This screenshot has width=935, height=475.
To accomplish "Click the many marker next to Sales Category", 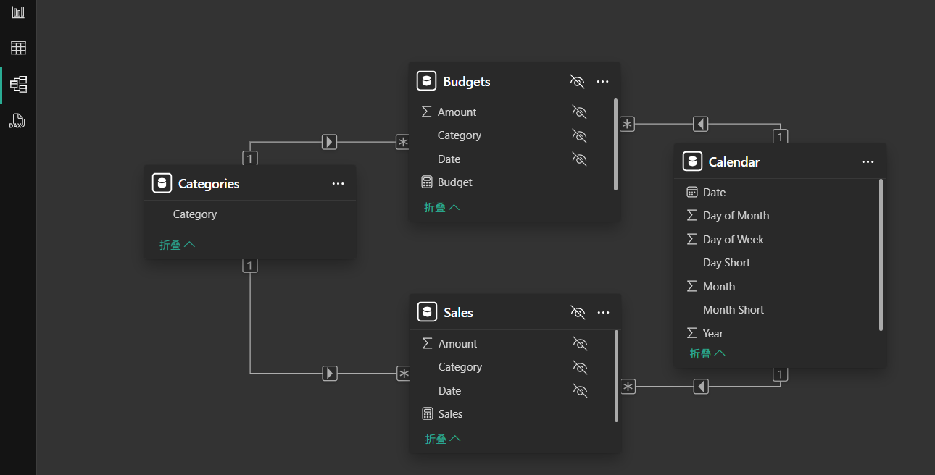I will (403, 374).
